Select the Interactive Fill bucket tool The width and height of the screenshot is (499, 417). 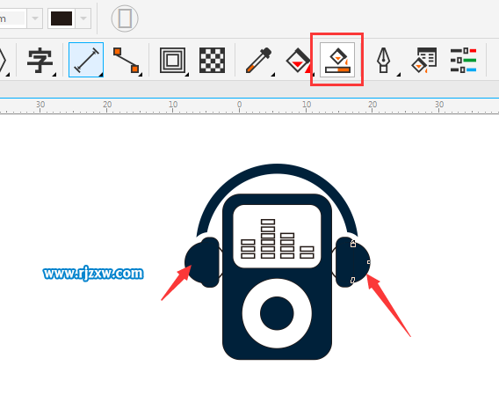(298, 60)
